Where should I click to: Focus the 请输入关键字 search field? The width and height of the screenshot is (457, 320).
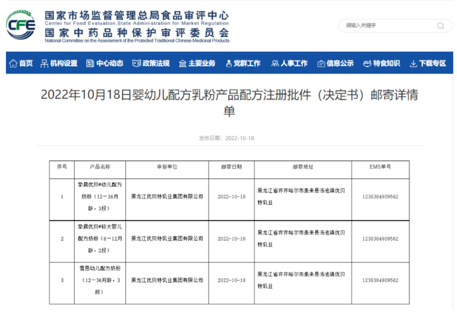pos(395,26)
